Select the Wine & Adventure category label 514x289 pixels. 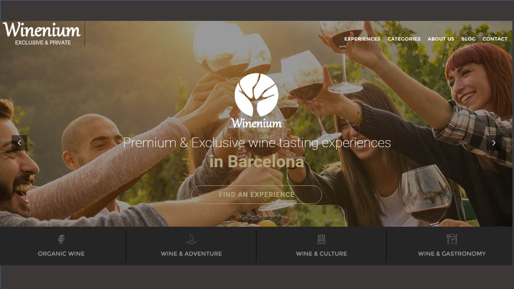[191, 254]
